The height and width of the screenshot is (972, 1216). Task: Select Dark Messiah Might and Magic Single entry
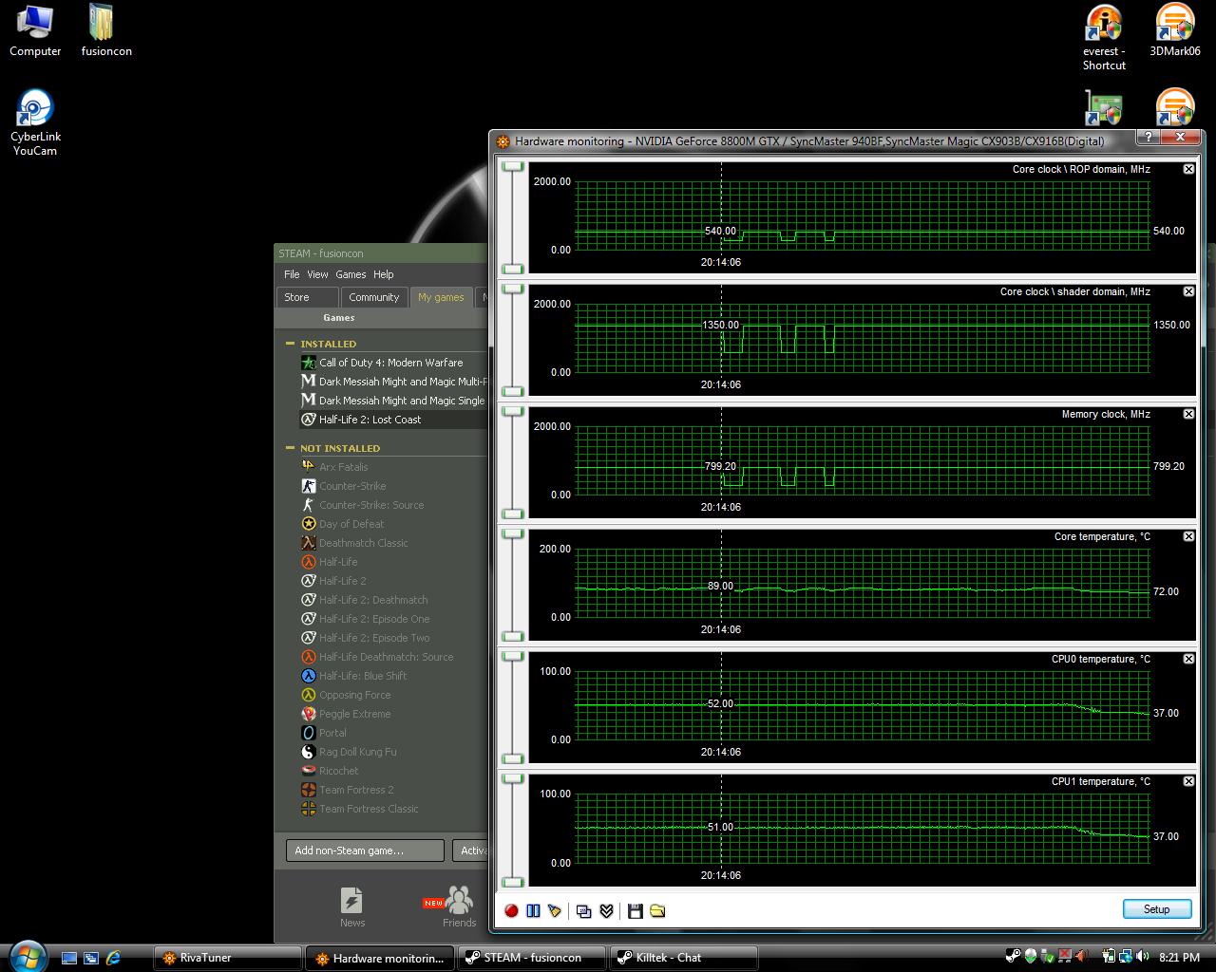[x=391, y=401]
